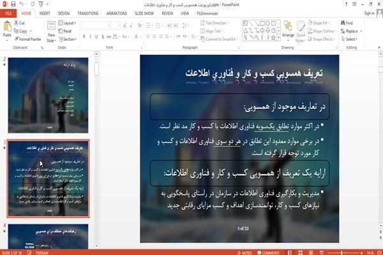Expand Align Text options
The image size is (383, 255).
pos(211,31)
